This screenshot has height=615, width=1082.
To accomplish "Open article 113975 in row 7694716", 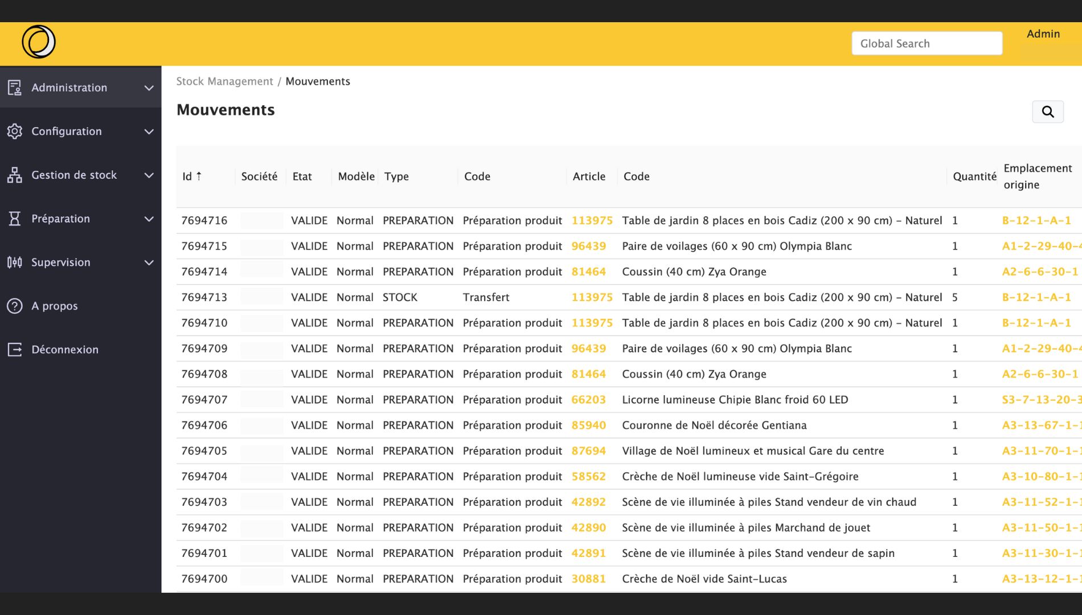I will point(592,220).
